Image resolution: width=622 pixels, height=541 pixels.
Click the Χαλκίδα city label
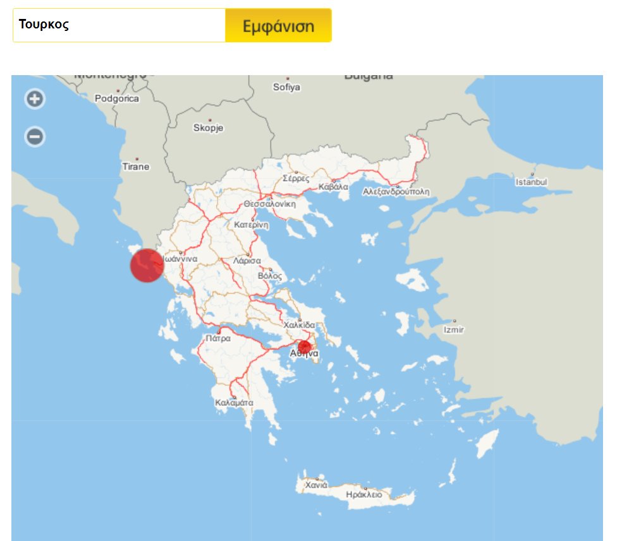click(x=299, y=324)
